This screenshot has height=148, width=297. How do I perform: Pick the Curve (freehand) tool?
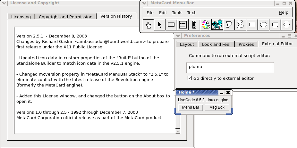[x=240, y=25]
